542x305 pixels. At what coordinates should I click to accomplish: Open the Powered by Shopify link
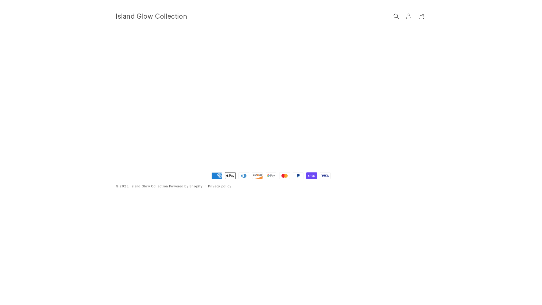click(x=186, y=186)
